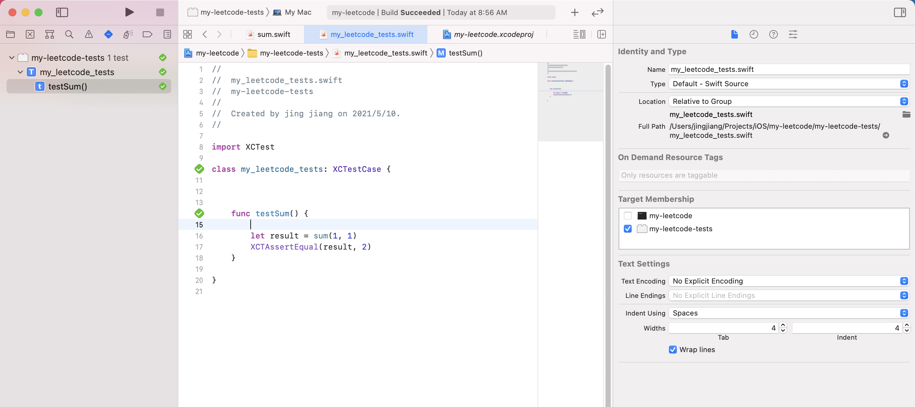The width and height of the screenshot is (915, 407).
Task: Open the Find navigator magnifier
Action: (x=69, y=34)
